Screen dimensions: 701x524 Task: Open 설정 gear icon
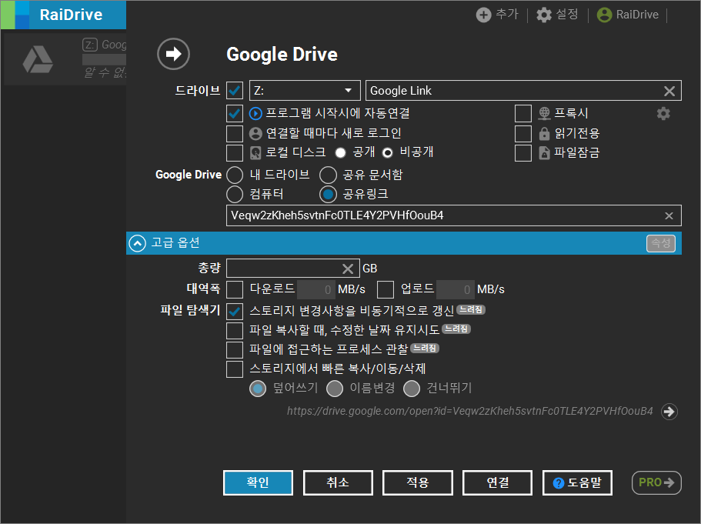coord(543,15)
